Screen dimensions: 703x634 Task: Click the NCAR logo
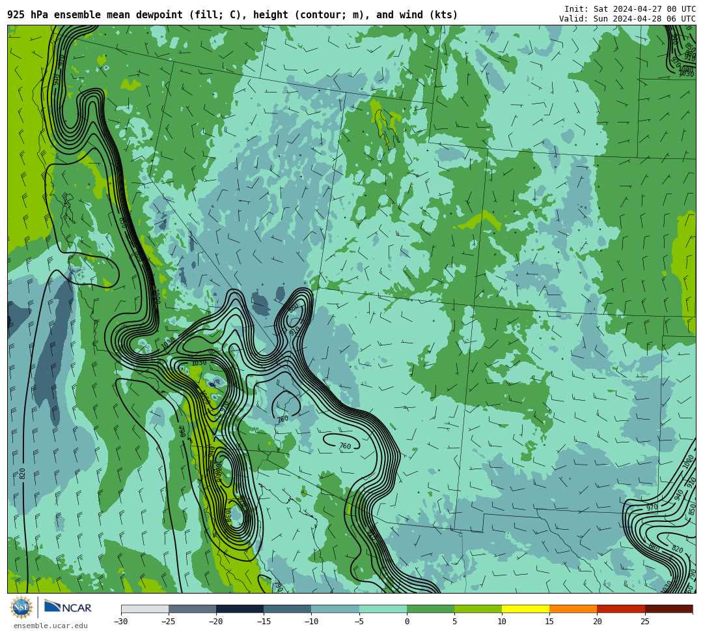68,607
